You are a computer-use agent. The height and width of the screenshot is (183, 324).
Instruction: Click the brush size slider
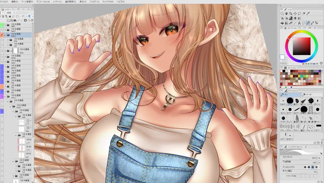[x=297, y=159]
